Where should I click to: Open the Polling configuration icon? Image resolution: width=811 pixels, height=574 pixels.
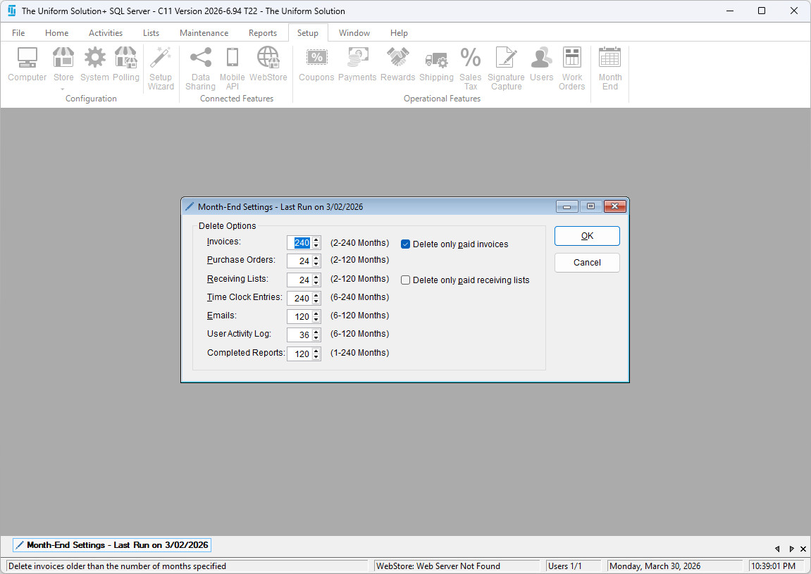126,65
